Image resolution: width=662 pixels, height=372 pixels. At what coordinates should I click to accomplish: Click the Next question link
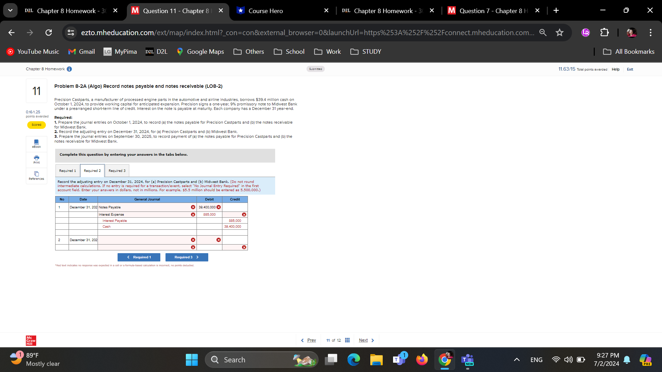tap(363, 340)
